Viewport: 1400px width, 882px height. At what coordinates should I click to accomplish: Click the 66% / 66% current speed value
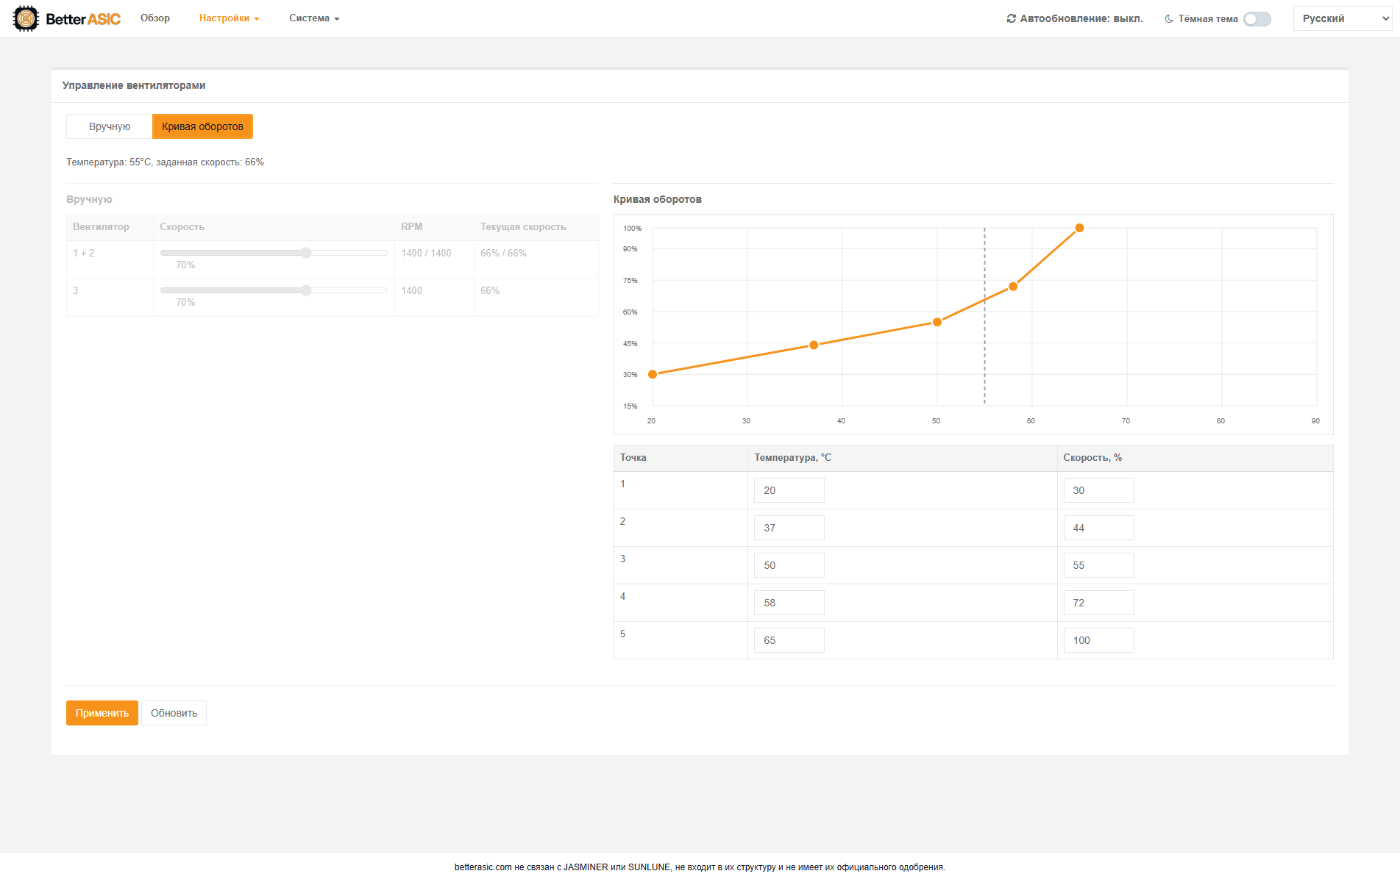tap(503, 253)
